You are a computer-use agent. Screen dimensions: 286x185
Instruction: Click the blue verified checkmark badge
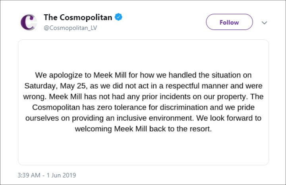[118, 17]
